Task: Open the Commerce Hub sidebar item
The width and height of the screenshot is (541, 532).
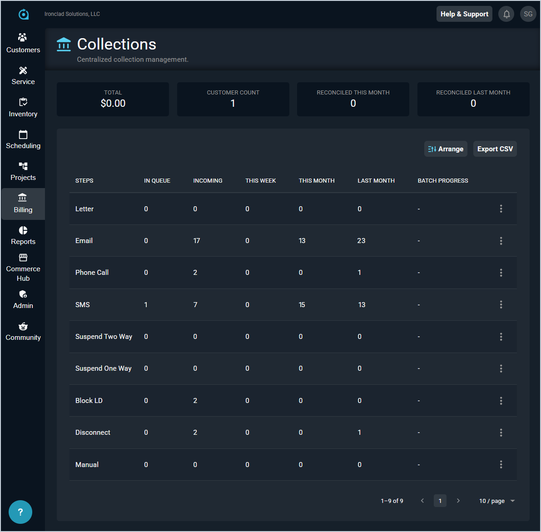Action: point(23,268)
